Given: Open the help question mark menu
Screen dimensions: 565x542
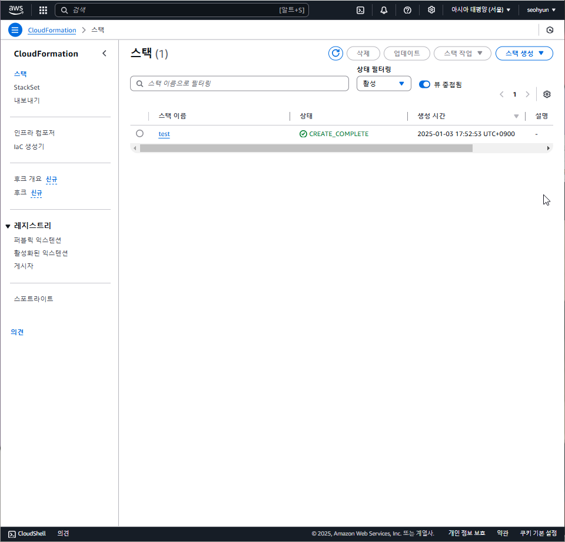Looking at the screenshot, I should coord(407,10).
